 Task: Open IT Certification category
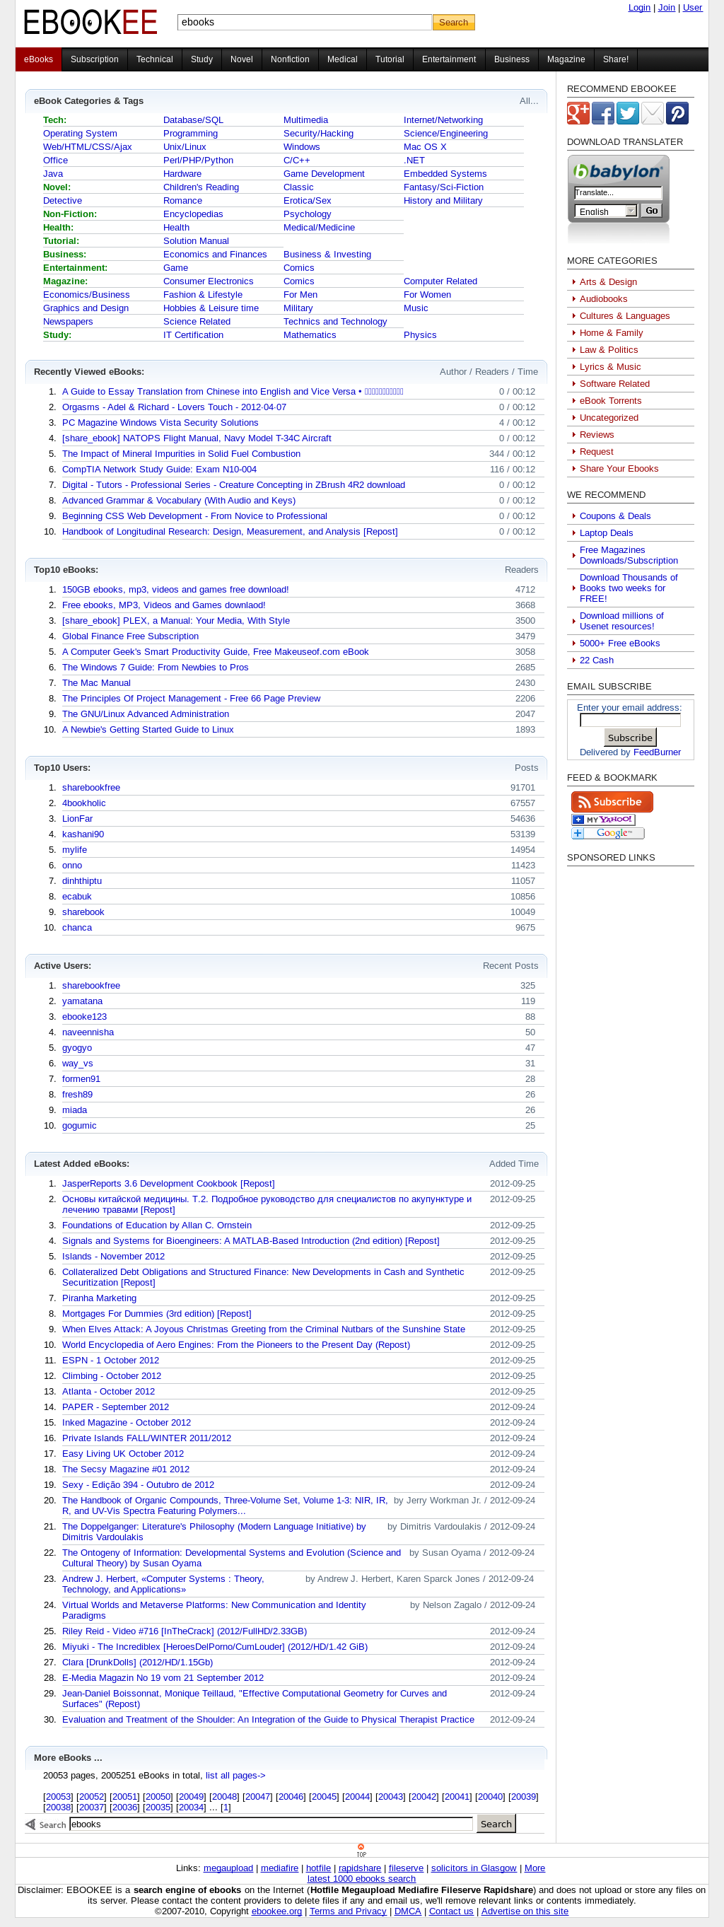tap(193, 335)
